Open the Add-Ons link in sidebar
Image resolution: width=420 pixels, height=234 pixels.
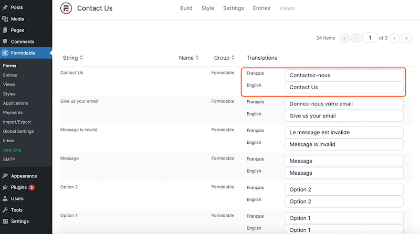pyautogui.click(x=12, y=150)
